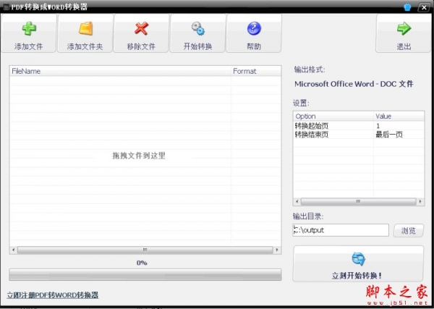Image resolution: width=434 pixels, height=309 pixels.
Task: Click the green arrow Exit (退出) icon
Action: [404, 28]
